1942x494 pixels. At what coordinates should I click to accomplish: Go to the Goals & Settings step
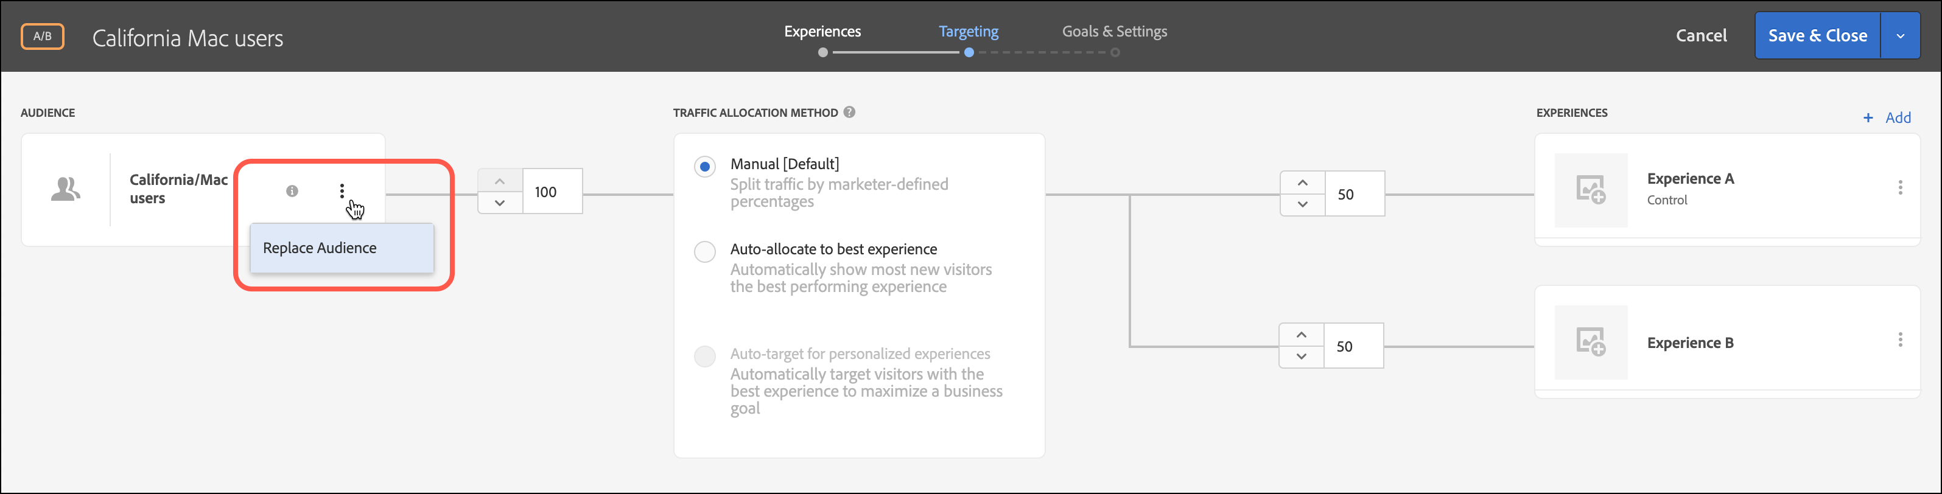point(1114,32)
